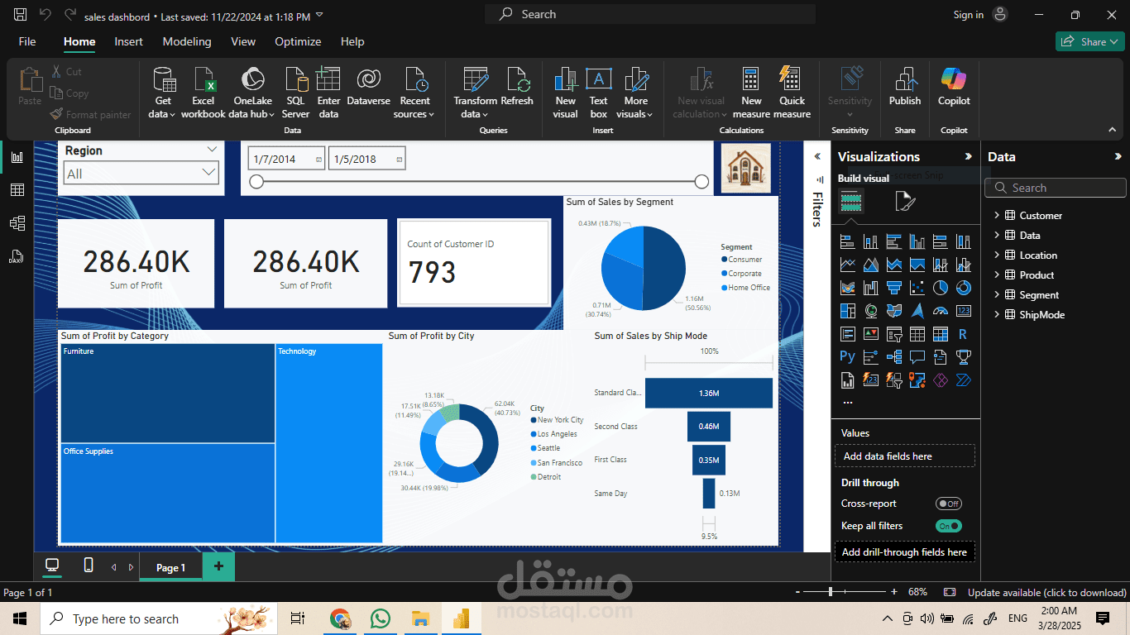The height and width of the screenshot is (635, 1130).
Task: Open the DAX query view sidebar icon
Action: tap(17, 256)
